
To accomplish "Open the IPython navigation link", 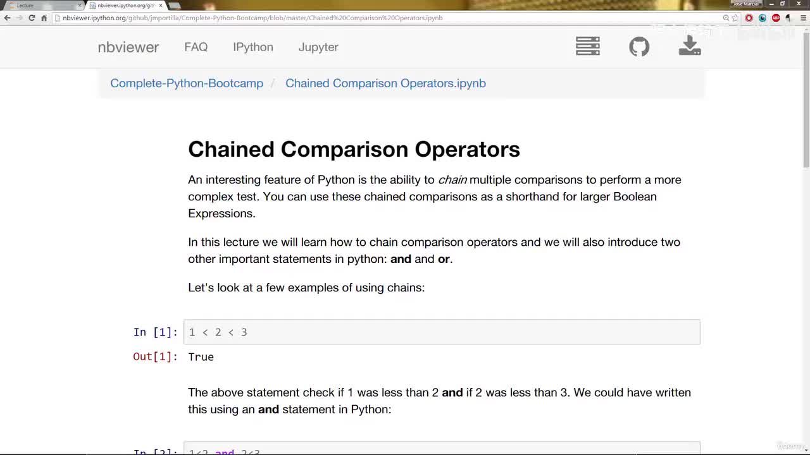I will 253,47.
